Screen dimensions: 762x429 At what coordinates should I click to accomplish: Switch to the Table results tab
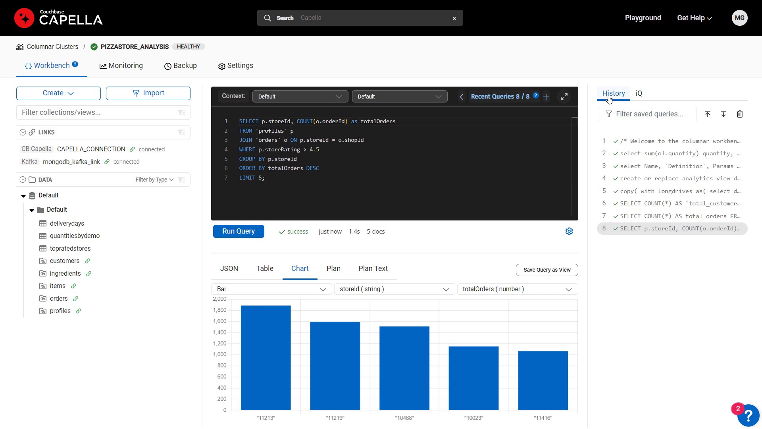coord(265,269)
